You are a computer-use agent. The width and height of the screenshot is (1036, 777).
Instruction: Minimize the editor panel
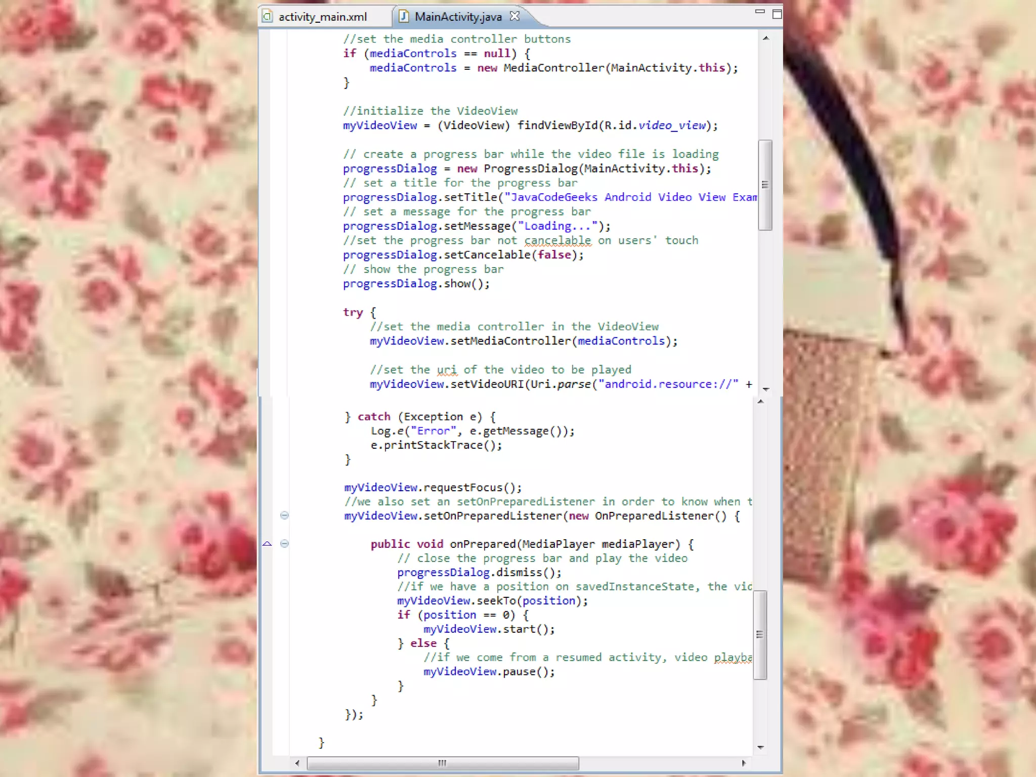(x=759, y=12)
